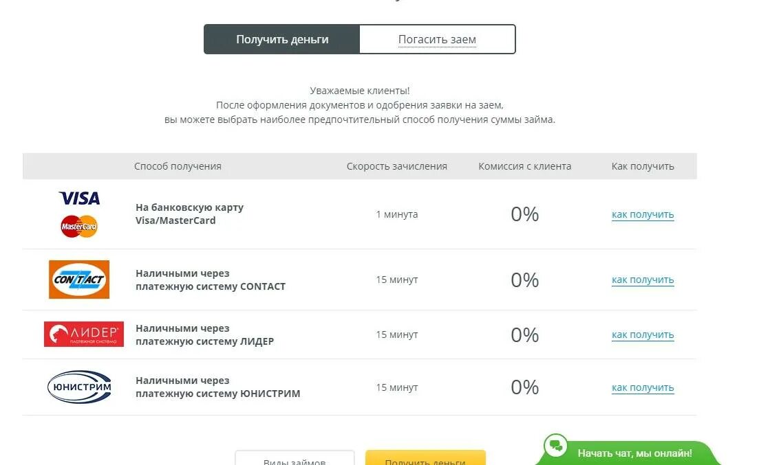
Task: Click the MasterCard logo icon
Action: [79, 226]
